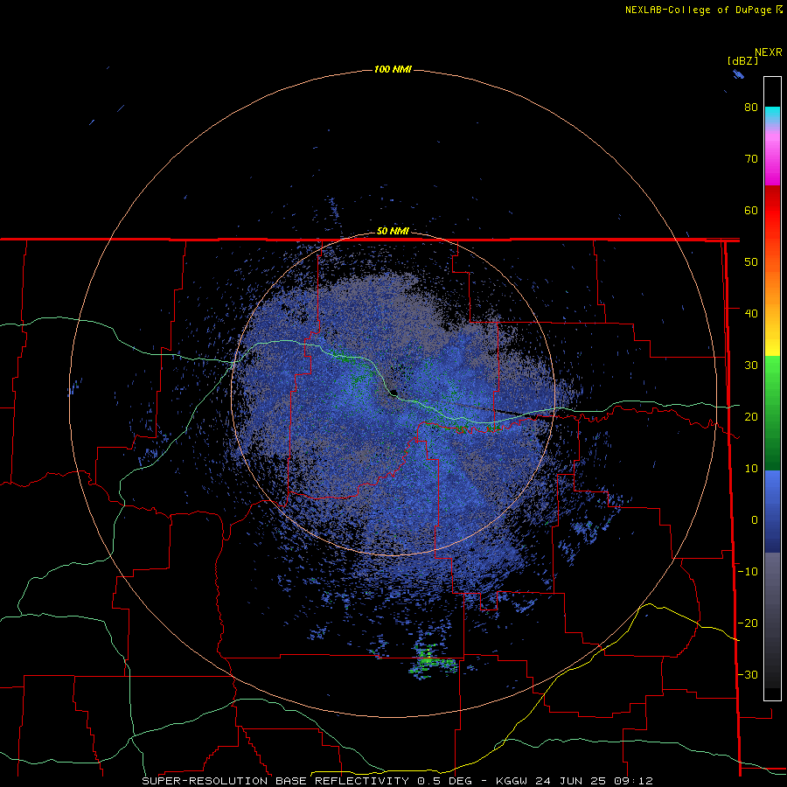Screen dimensions: 787x787
Task: Click the blue segment of the color bar
Action: click(x=772, y=511)
